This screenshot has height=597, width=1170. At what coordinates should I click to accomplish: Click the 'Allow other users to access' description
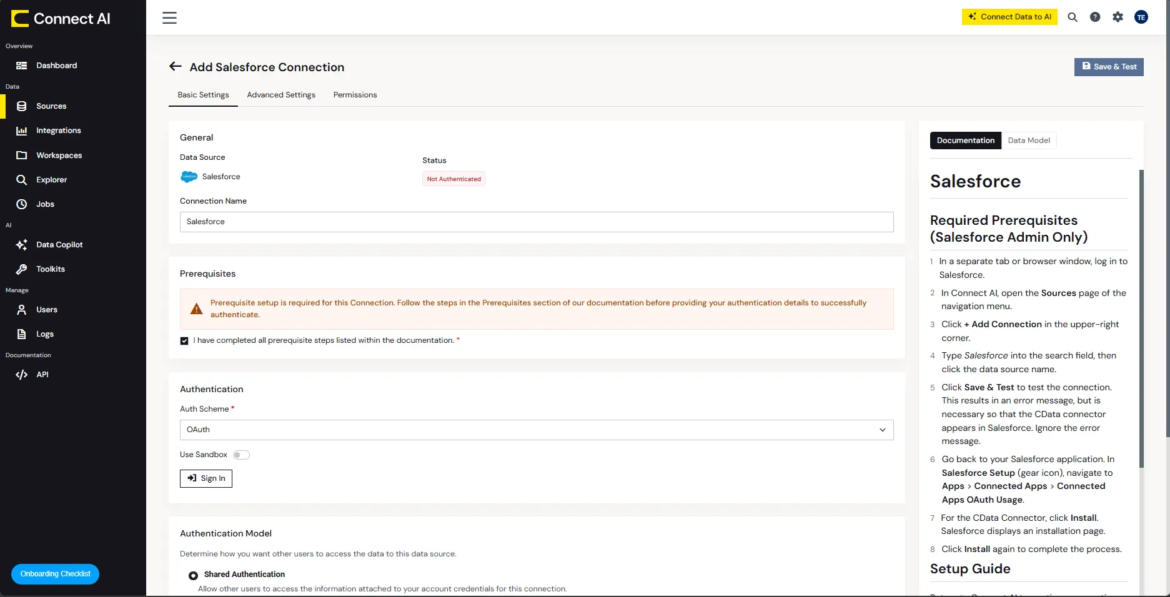click(382, 589)
